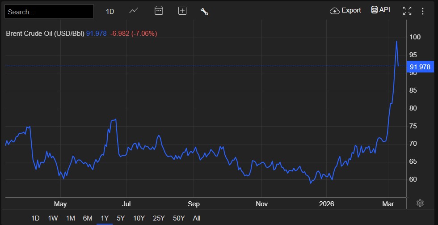Click the blue 91.978 price axis tag

click(x=420, y=67)
